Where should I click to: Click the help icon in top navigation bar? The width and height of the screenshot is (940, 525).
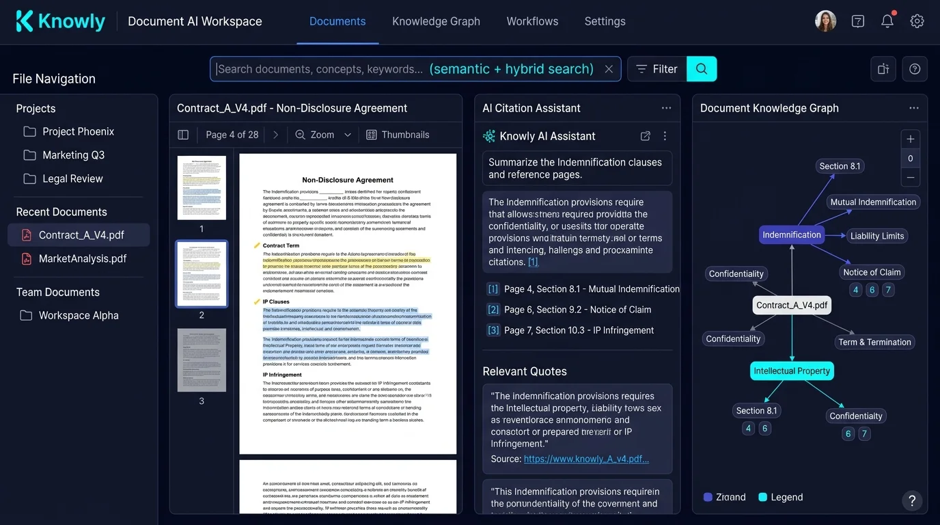tap(858, 21)
